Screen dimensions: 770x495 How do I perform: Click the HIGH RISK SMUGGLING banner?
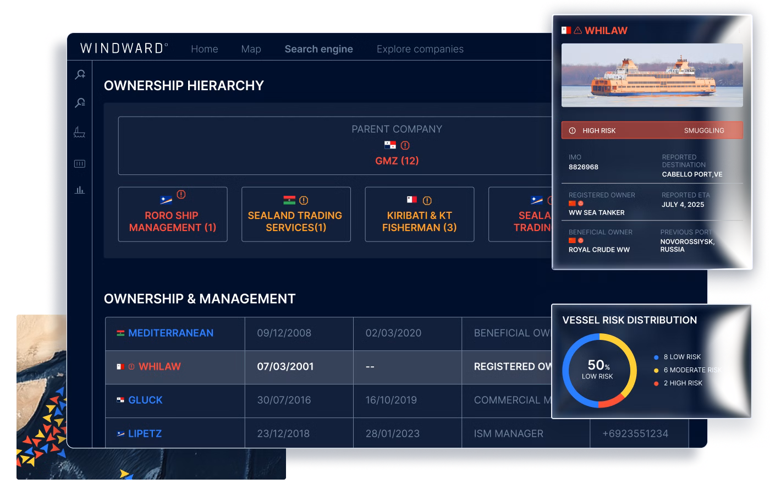point(652,130)
